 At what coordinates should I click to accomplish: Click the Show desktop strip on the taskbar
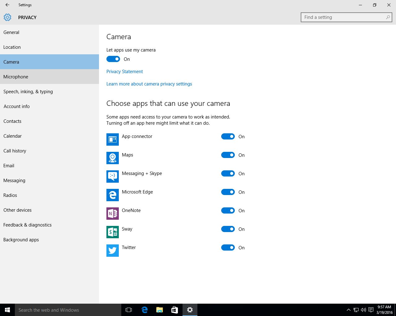[x=395, y=310]
